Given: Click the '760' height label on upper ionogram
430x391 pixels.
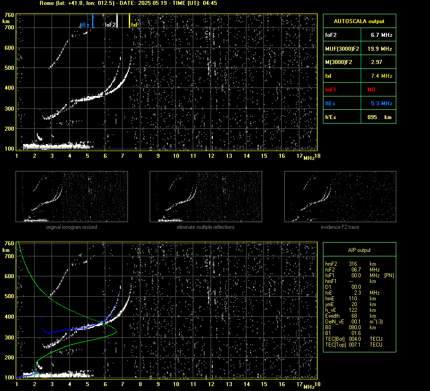Looking at the screenshot, I should (x=9, y=15).
